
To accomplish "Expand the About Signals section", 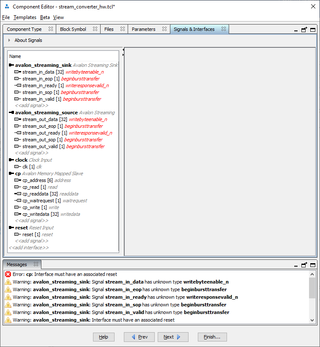I will [9, 41].
